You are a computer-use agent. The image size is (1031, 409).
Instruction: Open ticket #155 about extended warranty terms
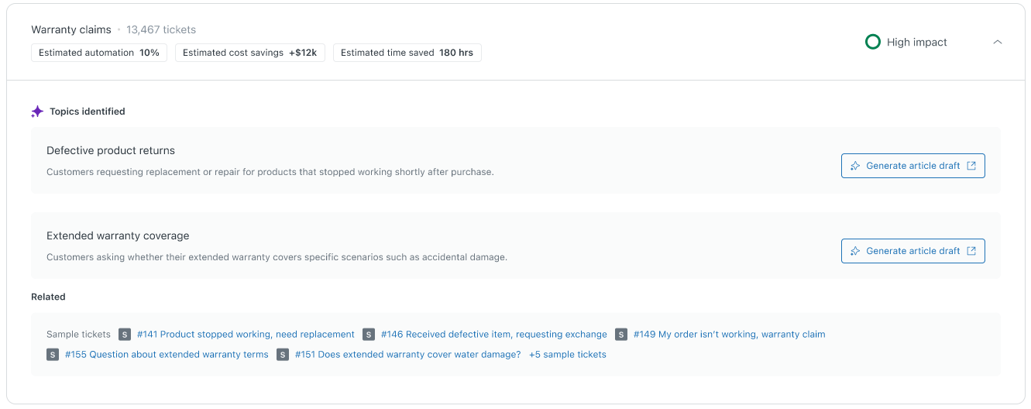[x=167, y=355]
